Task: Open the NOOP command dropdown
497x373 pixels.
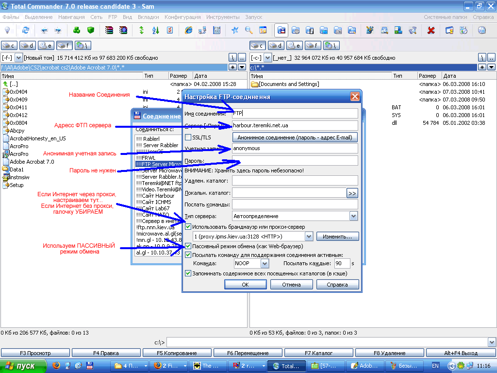Action: 265,264
